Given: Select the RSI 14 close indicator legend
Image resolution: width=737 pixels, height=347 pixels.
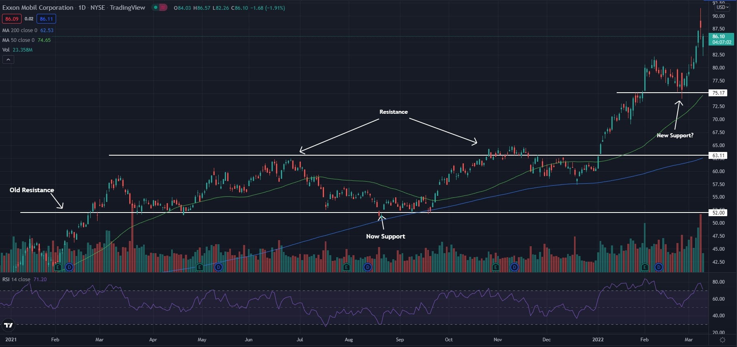Looking at the screenshot, I should coord(24,280).
